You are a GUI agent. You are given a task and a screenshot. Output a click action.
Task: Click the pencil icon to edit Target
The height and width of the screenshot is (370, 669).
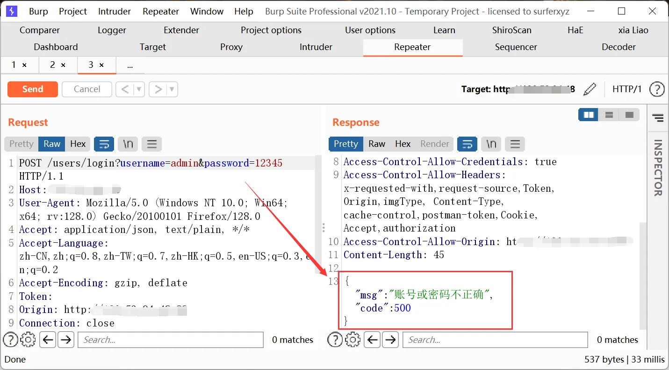pyautogui.click(x=590, y=89)
